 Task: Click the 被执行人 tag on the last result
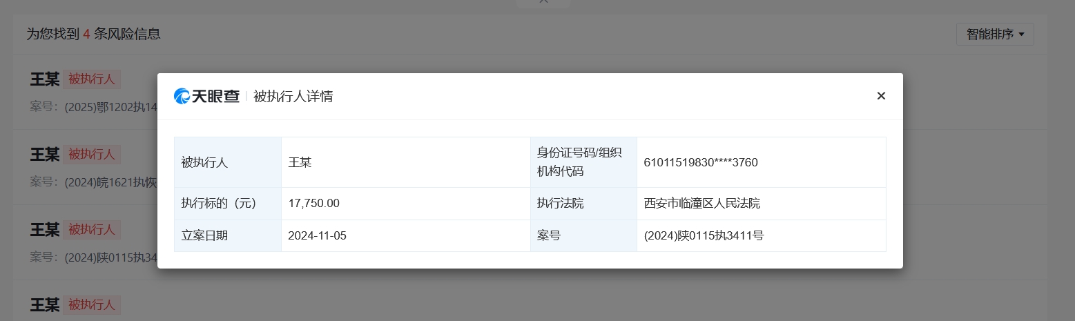(92, 304)
